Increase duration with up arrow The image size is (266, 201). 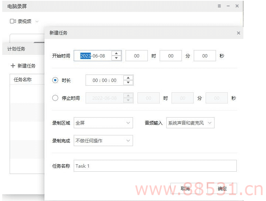tap(128, 78)
